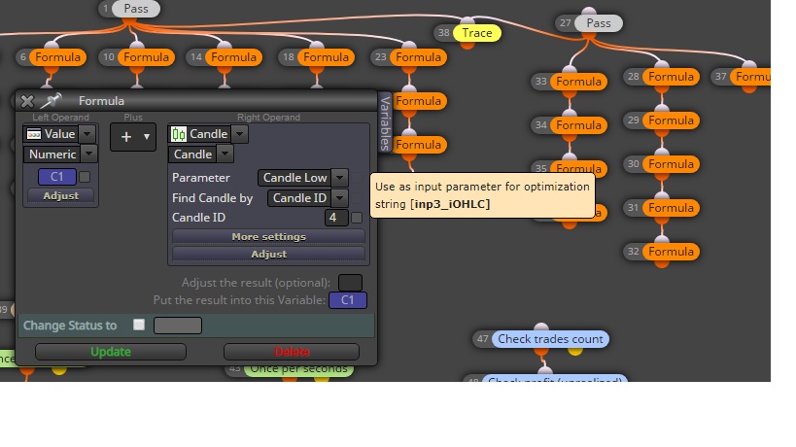This screenshot has width=796, height=447.
Task: Tick the checkbox next to C1 in Left Operand
Action: coord(85,177)
